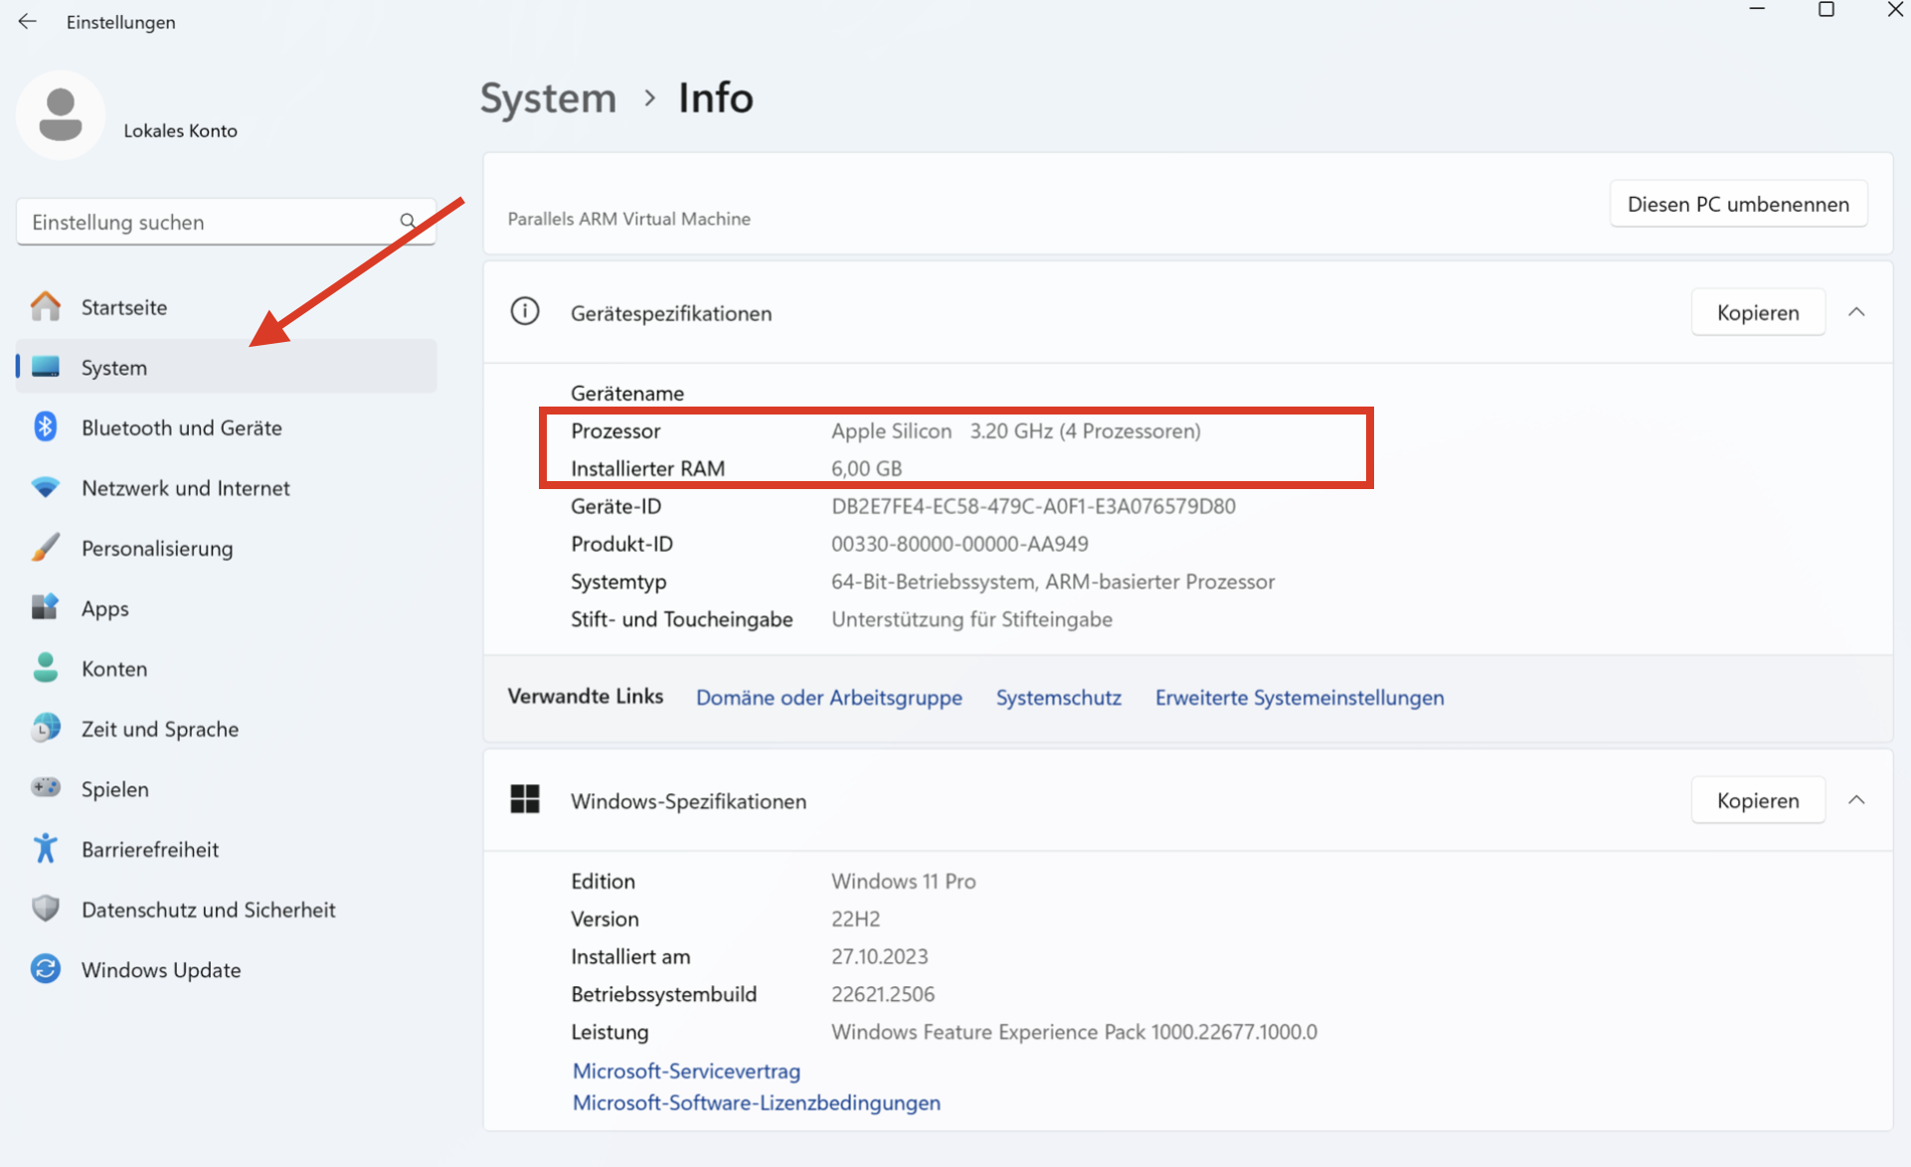Screen dimensions: 1911x1167
Task: Open the Microsoft-Servicevertrag link
Action: (x=686, y=1071)
